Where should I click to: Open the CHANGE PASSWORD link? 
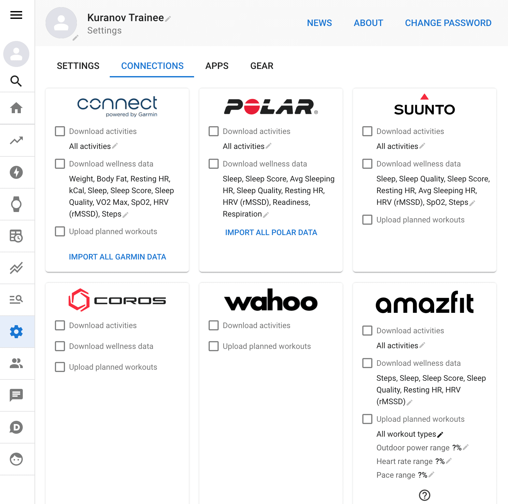448,23
